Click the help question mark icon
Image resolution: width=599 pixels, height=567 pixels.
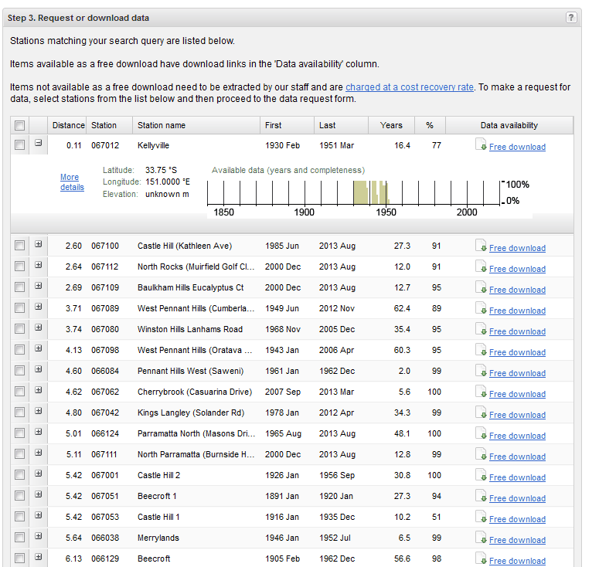coord(571,17)
